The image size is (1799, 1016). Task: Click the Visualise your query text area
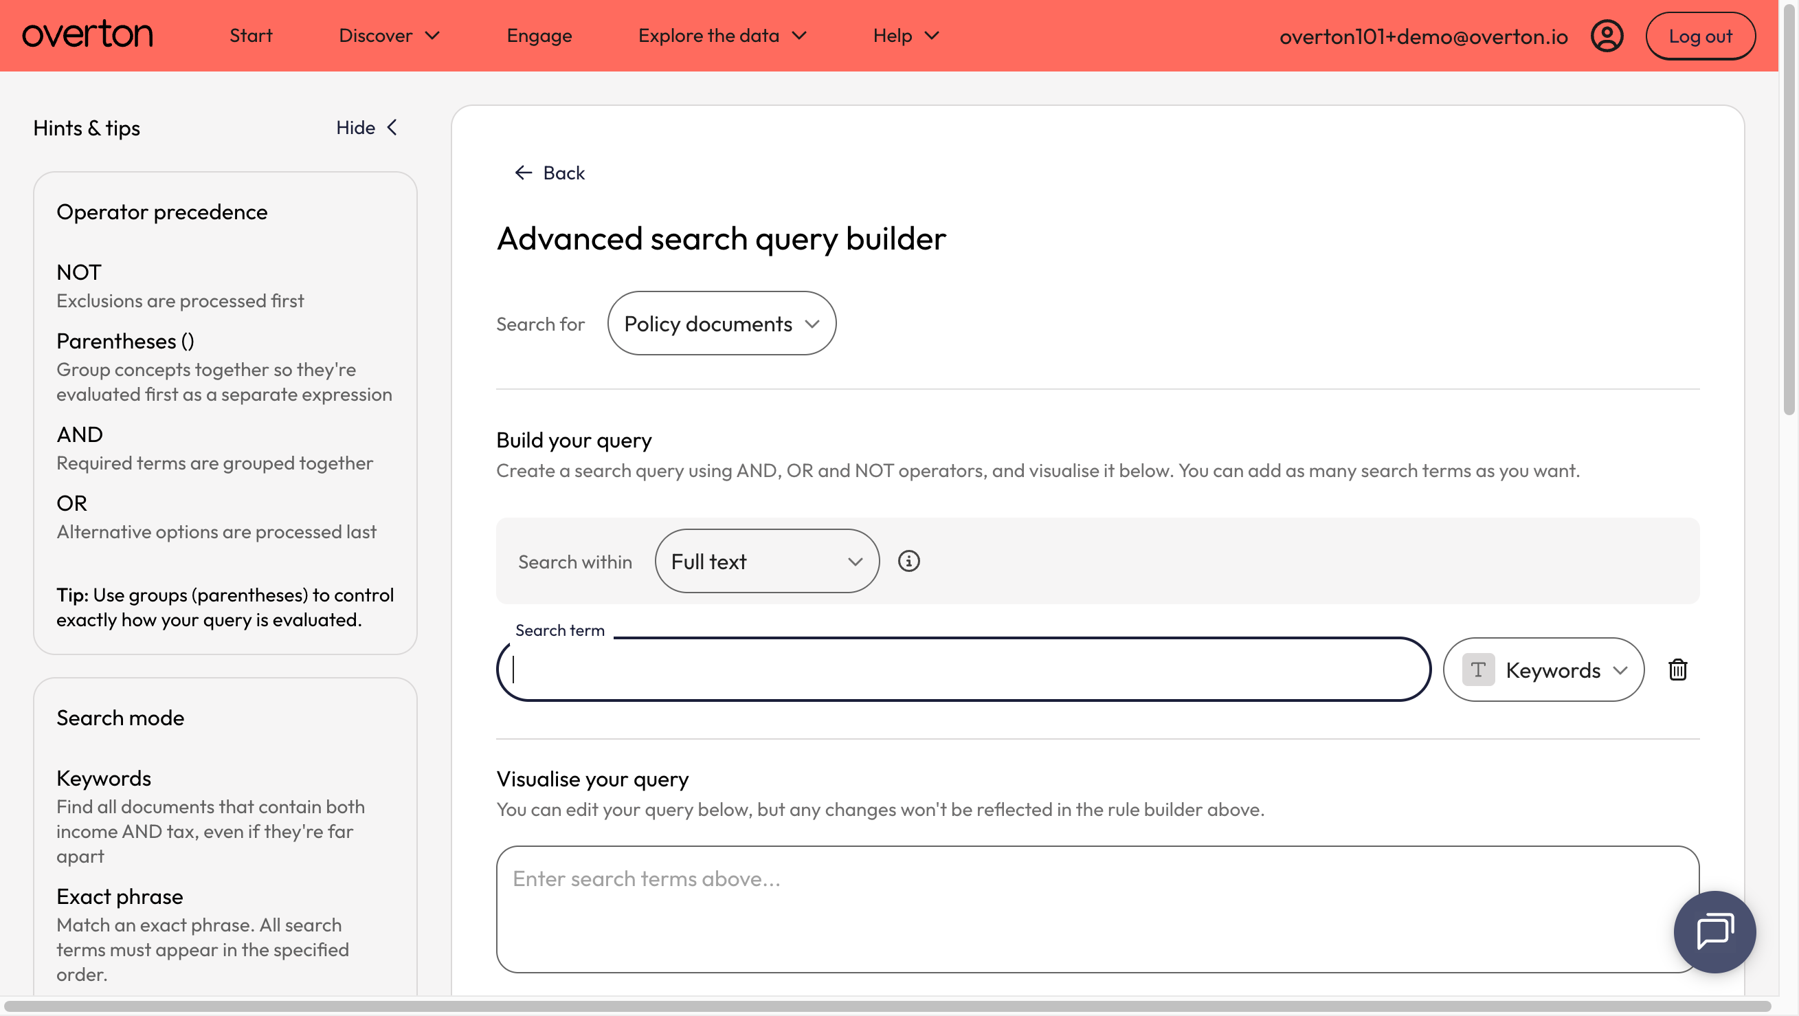click(x=1098, y=909)
